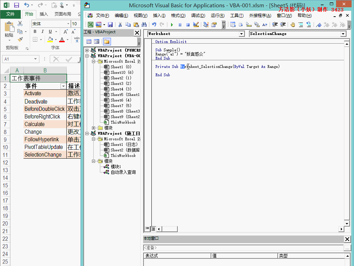Open the 运行(R) menu
This screenshot has width=354, height=266.
tap(218, 15)
